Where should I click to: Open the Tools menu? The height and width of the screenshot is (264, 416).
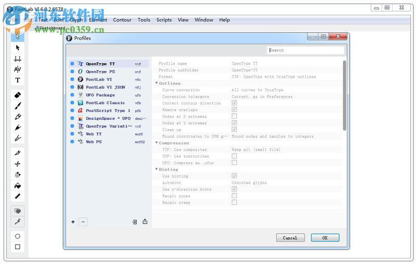tap(144, 20)
